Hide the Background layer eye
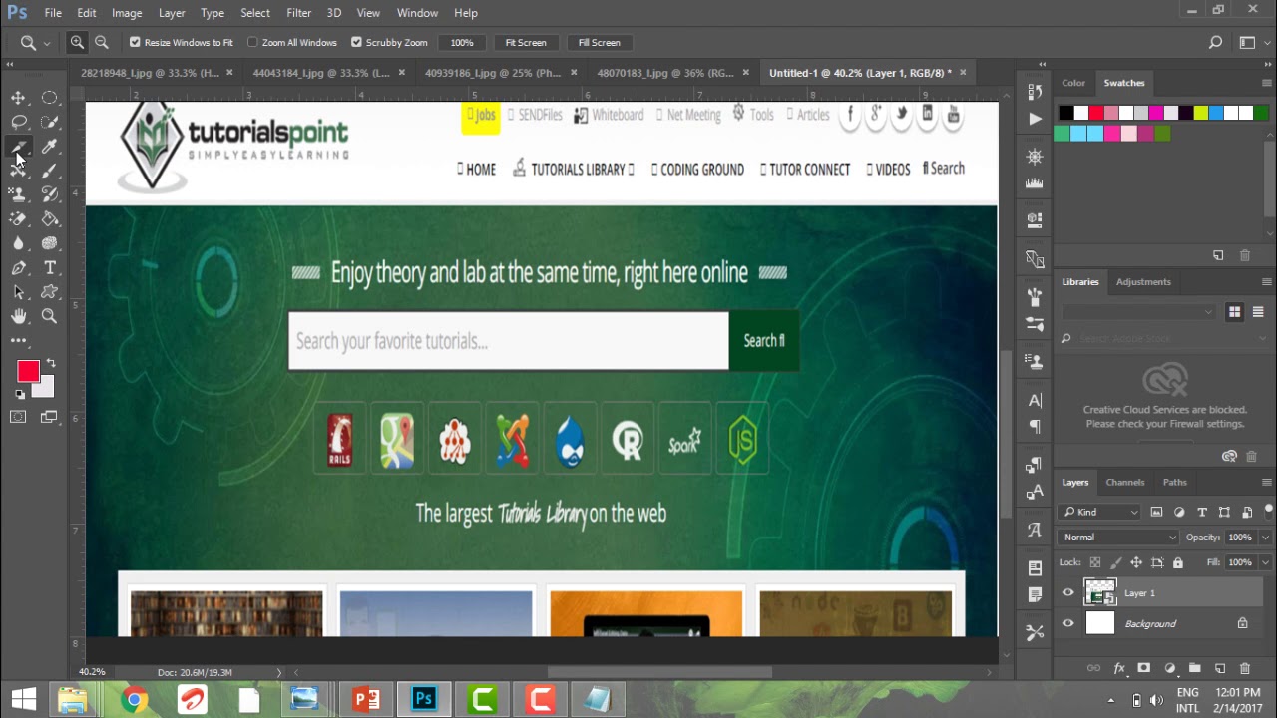This screenshot has width=1277, height=718. pos(1067,624)
